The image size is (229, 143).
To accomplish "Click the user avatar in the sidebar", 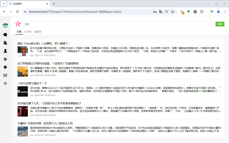I will pyautogui.click(x=5, y=25).
